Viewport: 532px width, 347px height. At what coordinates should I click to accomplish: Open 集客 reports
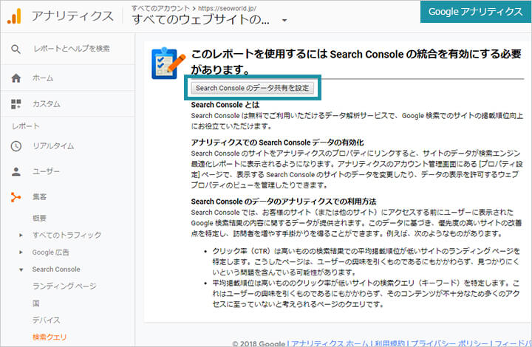coord(39,197)
